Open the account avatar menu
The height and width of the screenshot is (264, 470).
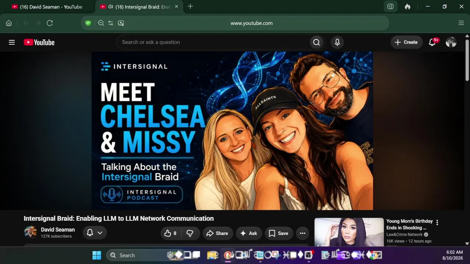[451, 42]
